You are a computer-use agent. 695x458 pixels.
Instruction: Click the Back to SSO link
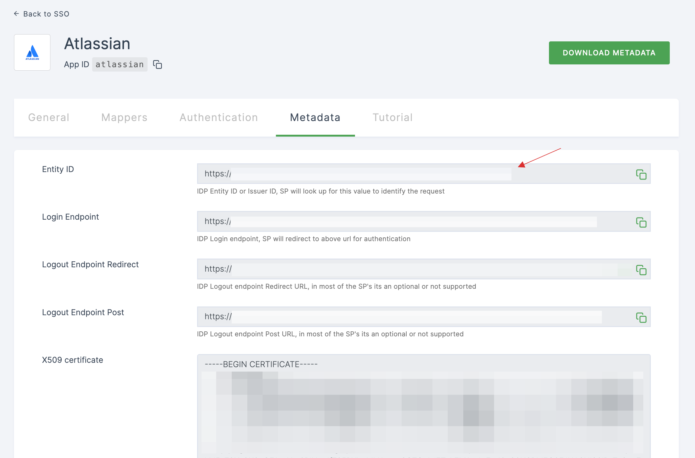coord(42,14)
